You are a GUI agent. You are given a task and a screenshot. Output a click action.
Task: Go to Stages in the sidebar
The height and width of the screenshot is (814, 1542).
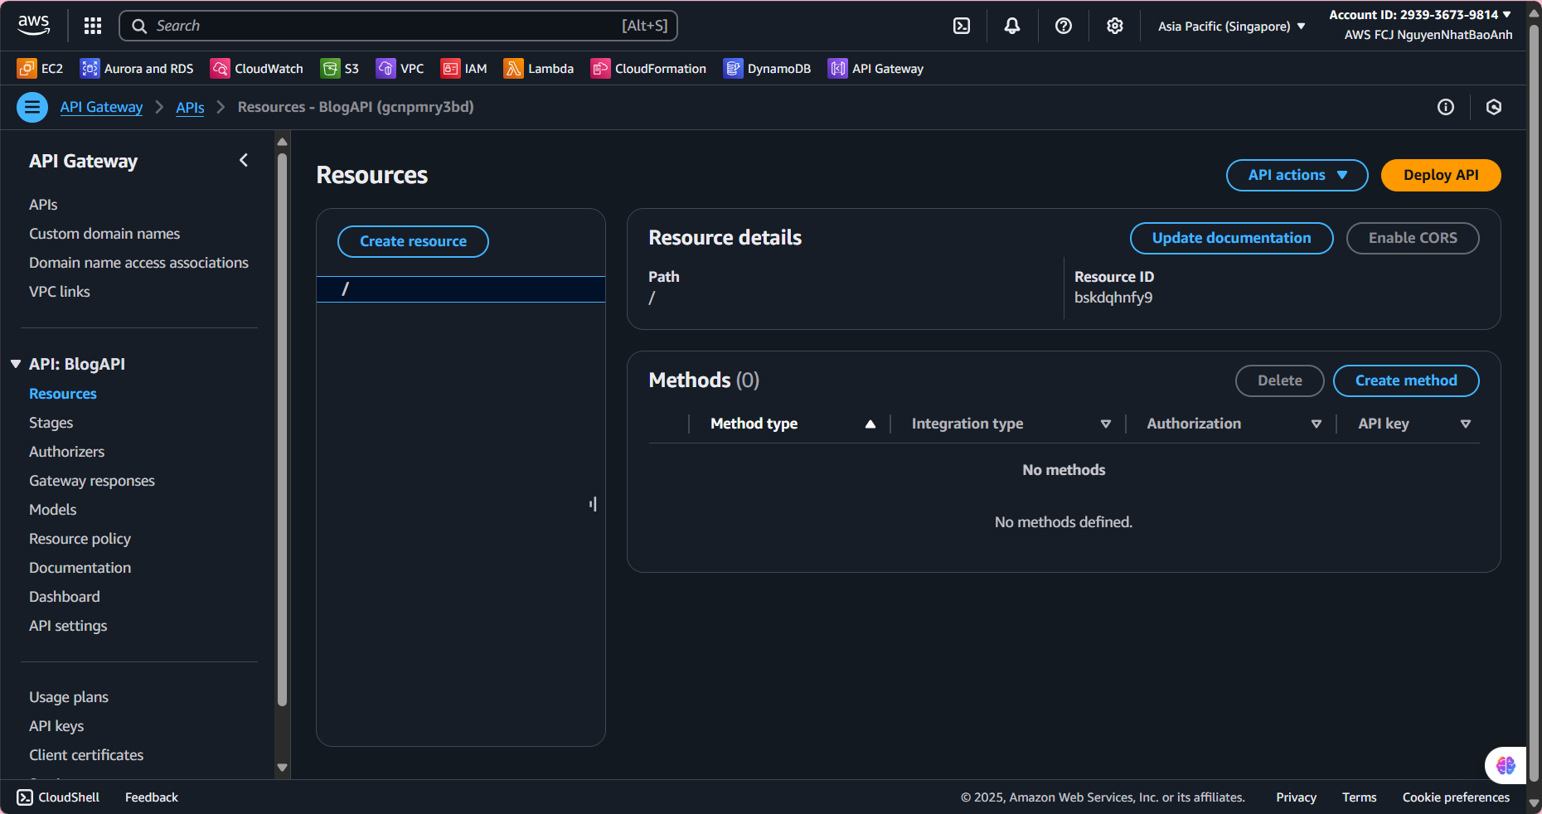point(51,423)
